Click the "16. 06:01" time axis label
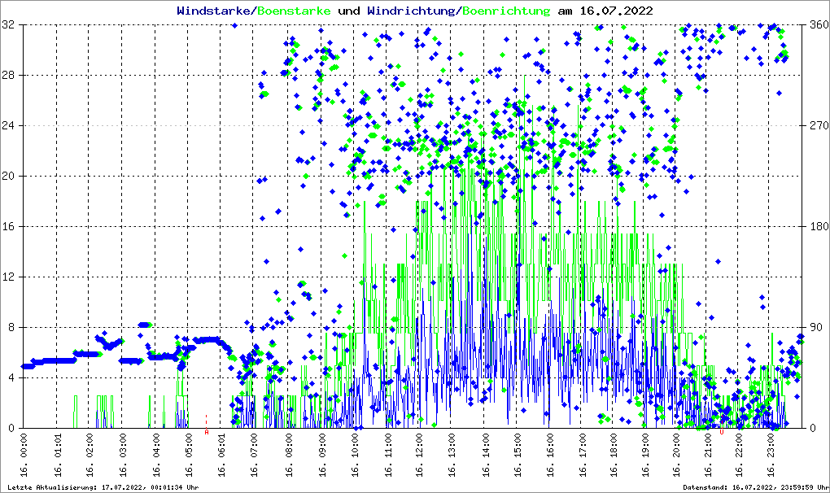 (223, 457)
